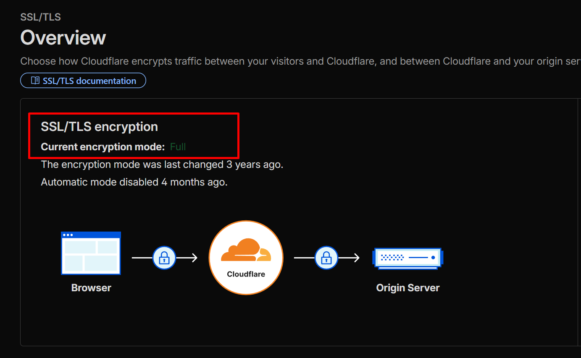The width and height of the screenshot is (581, 358).
Task: Expand the SSL/TLS encryption card
Action: [x=134, y=136]
